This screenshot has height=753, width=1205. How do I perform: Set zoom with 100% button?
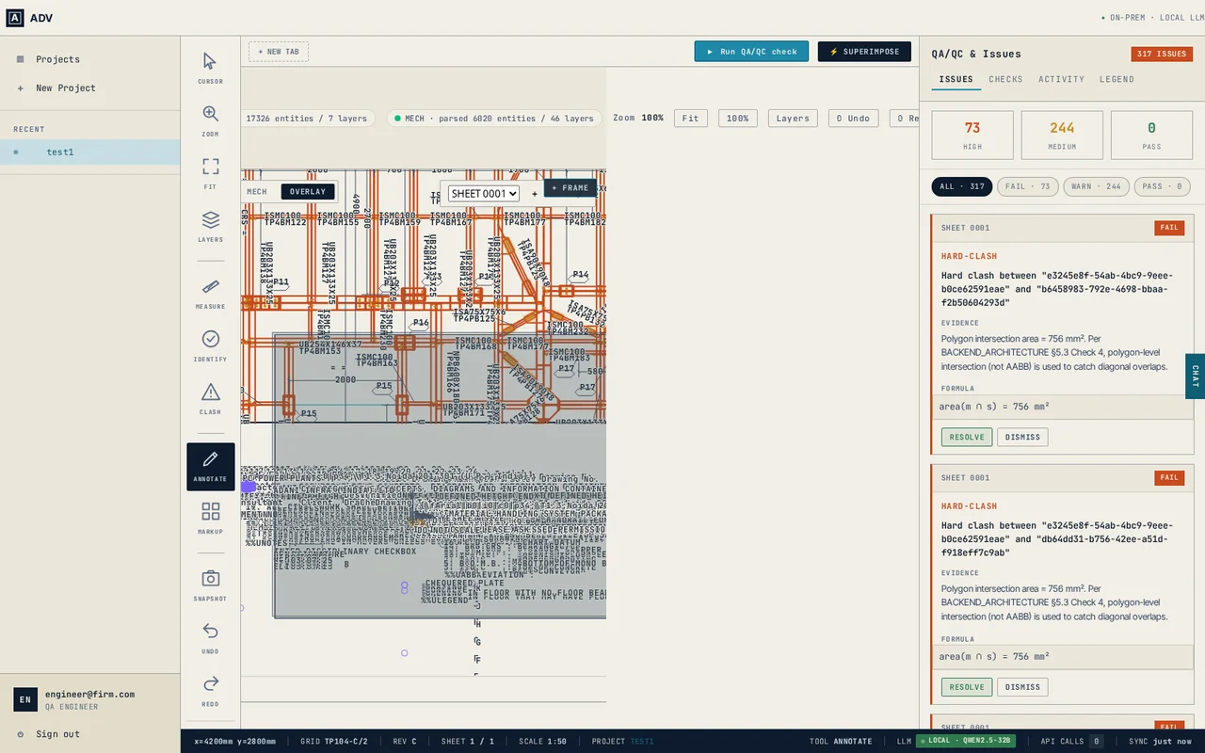point(737,119)
